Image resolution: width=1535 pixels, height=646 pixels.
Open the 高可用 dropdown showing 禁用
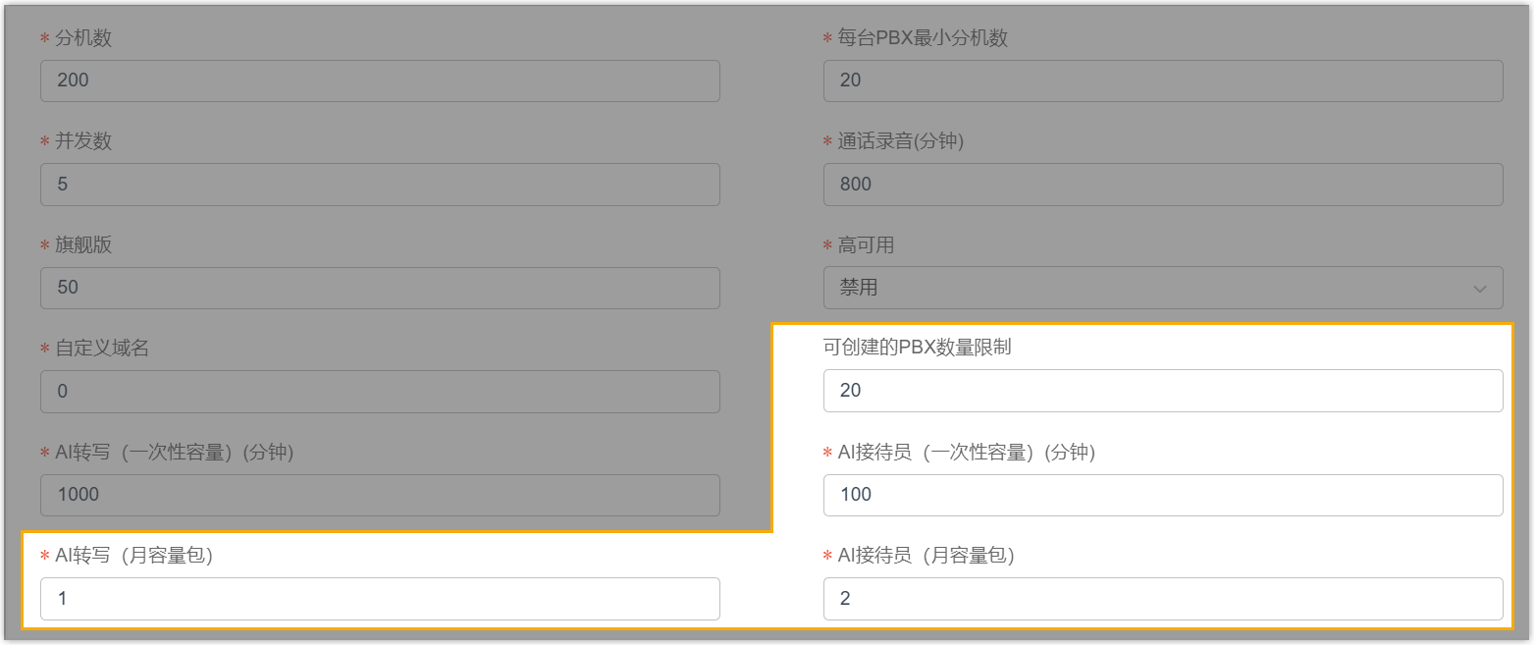pos(1148,288)
